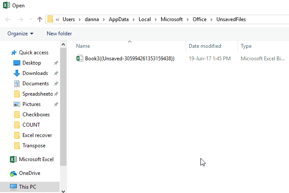Screen dimensions: 289x193
Task: Open the Checkboxes folder in sidebar
Action: (x=35, y=115)
